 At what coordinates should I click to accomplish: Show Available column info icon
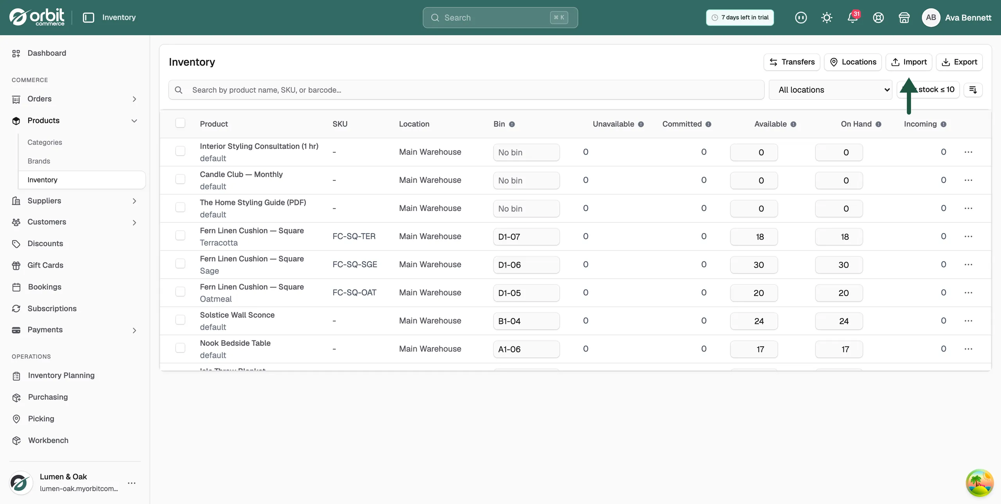tap(793, 124)
